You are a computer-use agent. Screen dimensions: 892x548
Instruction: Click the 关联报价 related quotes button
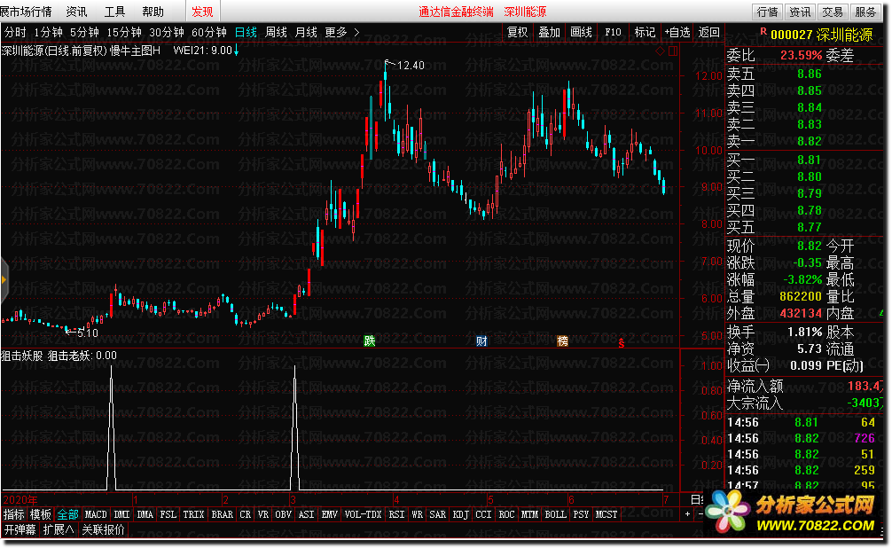[x=103, y=529]
